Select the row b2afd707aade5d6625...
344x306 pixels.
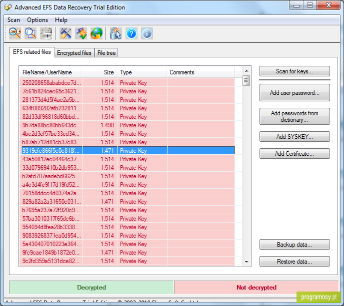point(128,176)
